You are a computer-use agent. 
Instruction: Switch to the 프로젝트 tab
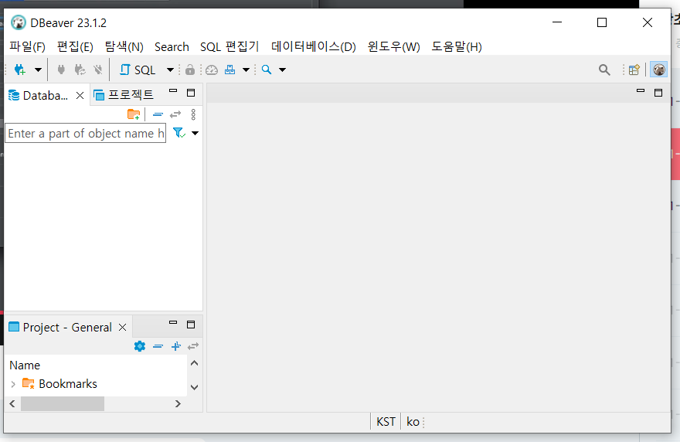pos(124,95)
